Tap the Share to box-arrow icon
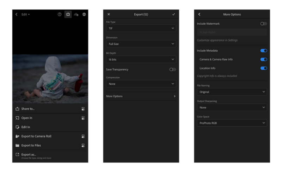 [17, 109]
